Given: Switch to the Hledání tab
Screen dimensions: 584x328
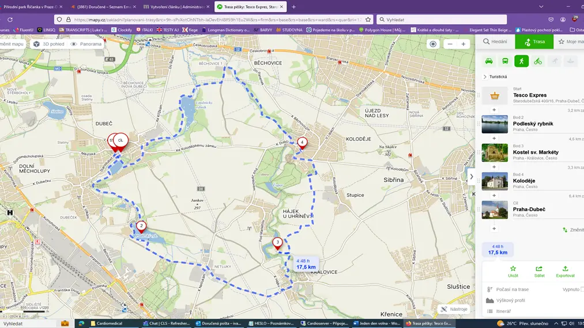Looking at the screenshot, I should pos(495,41).
